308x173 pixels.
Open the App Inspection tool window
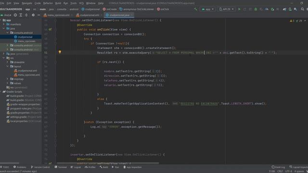pos(132,167)
